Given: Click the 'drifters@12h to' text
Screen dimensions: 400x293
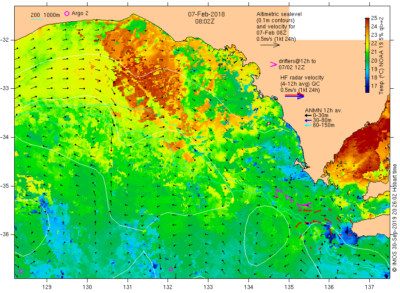Looking at the screenshot, I should coord(297,61).
